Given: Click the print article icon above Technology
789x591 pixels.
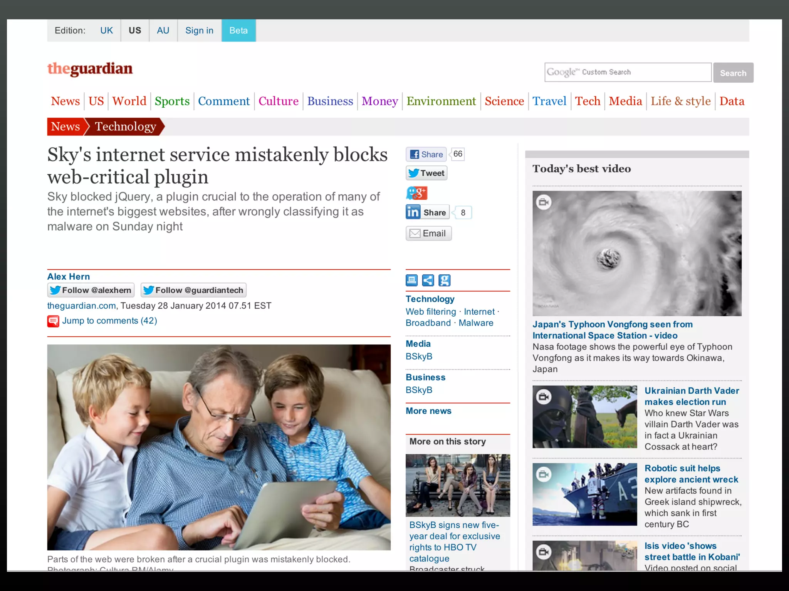Looking at the screenshot, I should coord(411,280).
